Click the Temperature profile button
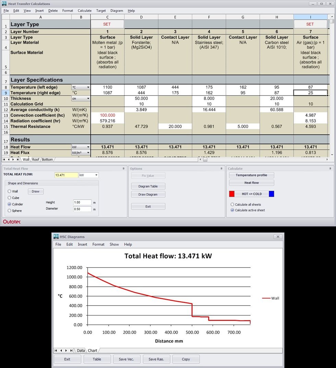The image size is (336, 368). (251, 175)
